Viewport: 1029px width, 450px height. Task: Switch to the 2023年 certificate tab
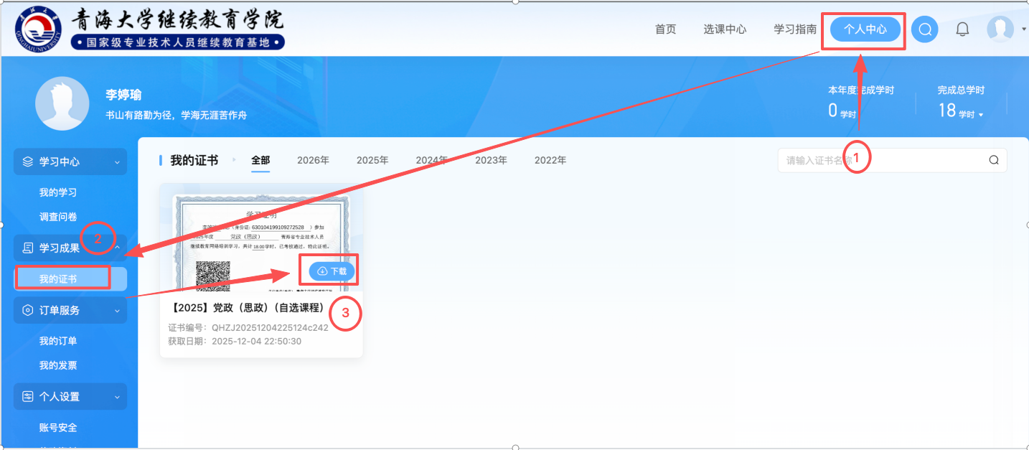(491, 160)
